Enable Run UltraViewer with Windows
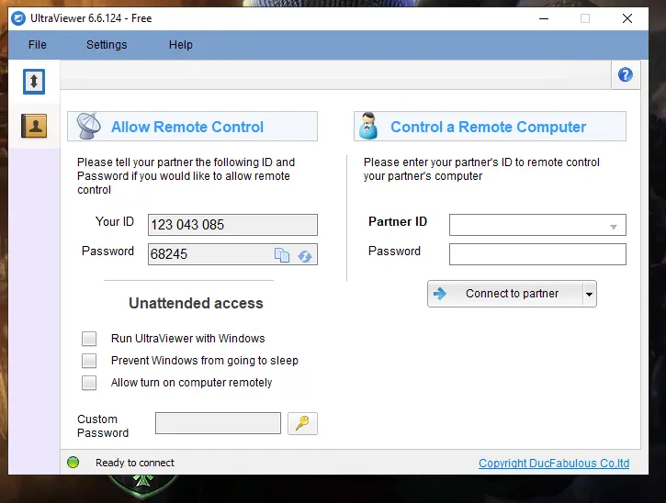The width and height of the screenshot is (666, 503). point(89,339)
